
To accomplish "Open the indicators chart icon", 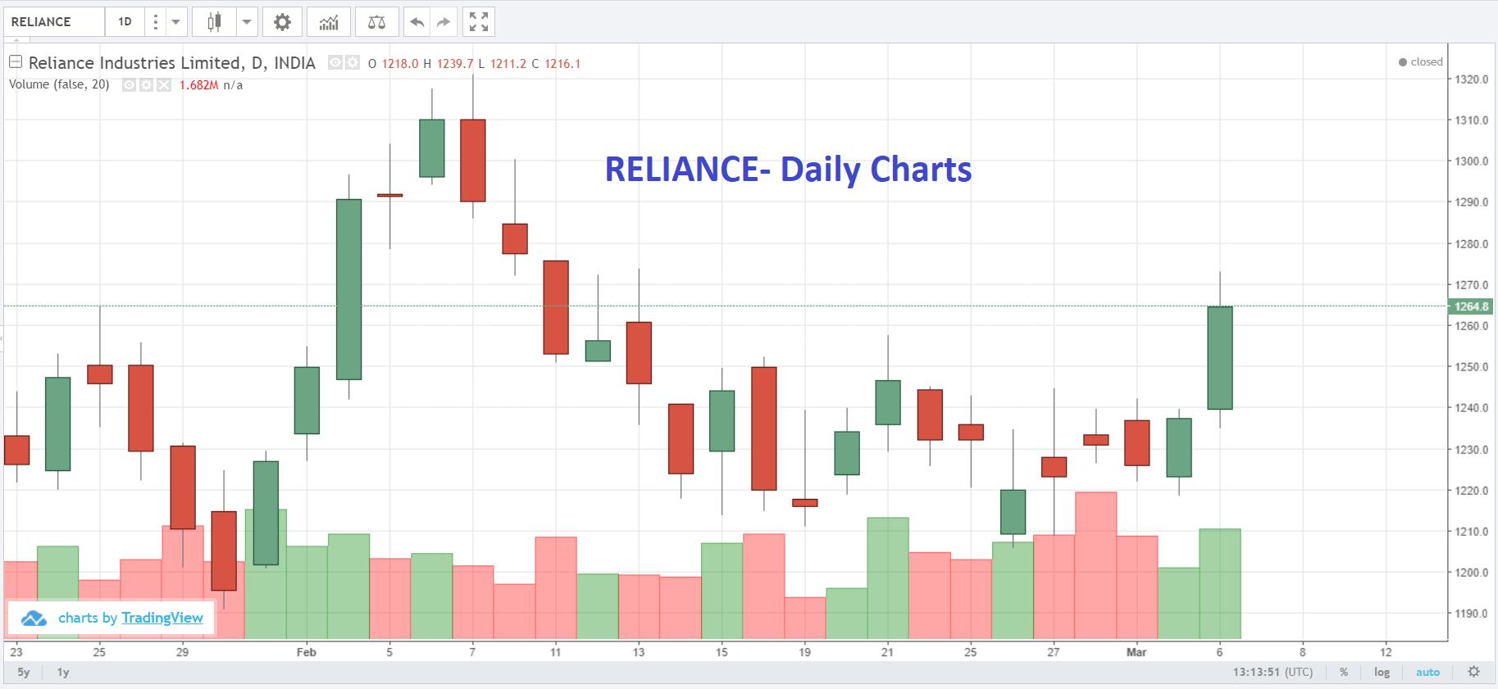I will pos(329,22).
